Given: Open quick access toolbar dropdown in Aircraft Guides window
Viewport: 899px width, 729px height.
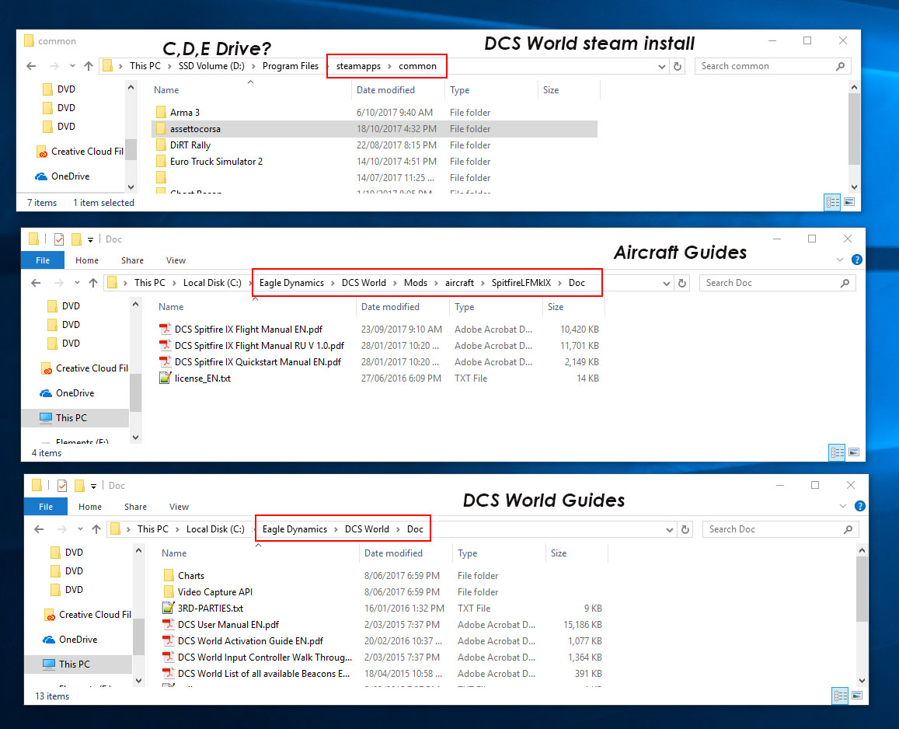Looking at the screenshot, I should click(91, 239).
